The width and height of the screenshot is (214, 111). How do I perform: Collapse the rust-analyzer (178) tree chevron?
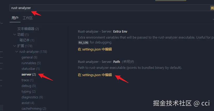coord(17,52)
